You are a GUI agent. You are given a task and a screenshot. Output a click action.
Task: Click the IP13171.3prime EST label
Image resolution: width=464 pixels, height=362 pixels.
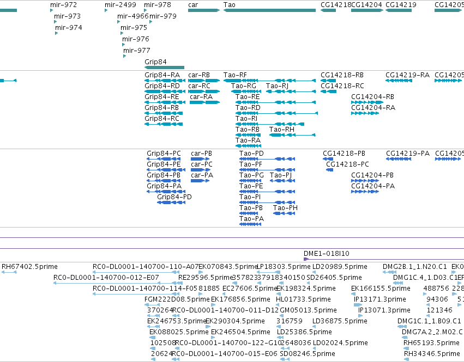click(x=379, y=299)
